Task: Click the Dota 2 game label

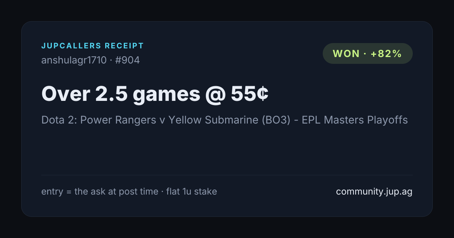Action: (59, 120)
